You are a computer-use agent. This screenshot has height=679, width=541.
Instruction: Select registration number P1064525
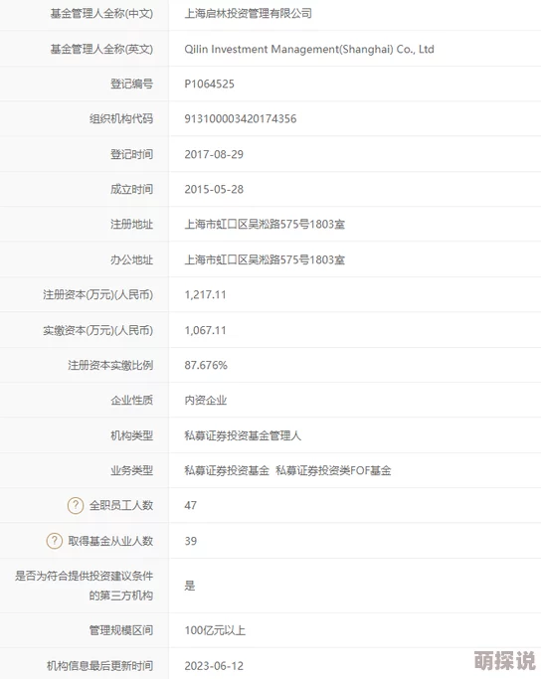[x=209, y=85]
